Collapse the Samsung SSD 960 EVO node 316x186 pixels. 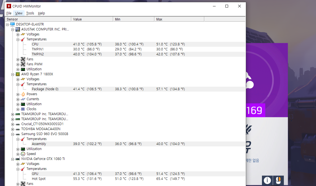(x=13, y=134)
